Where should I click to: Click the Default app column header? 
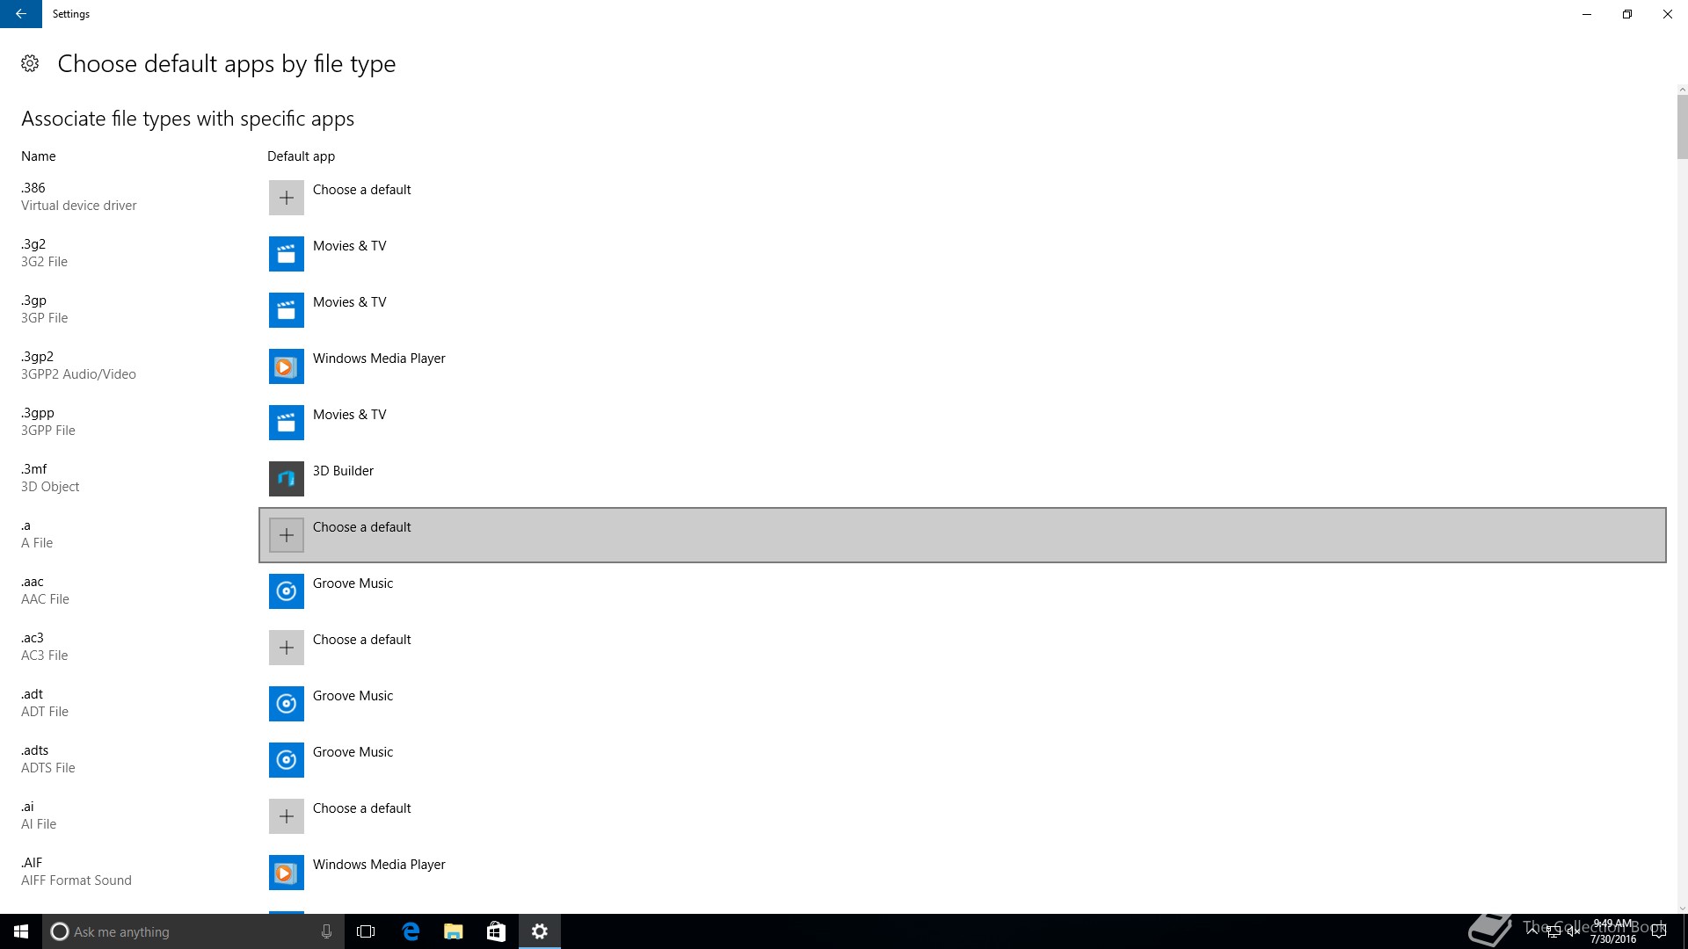(301, 156)
